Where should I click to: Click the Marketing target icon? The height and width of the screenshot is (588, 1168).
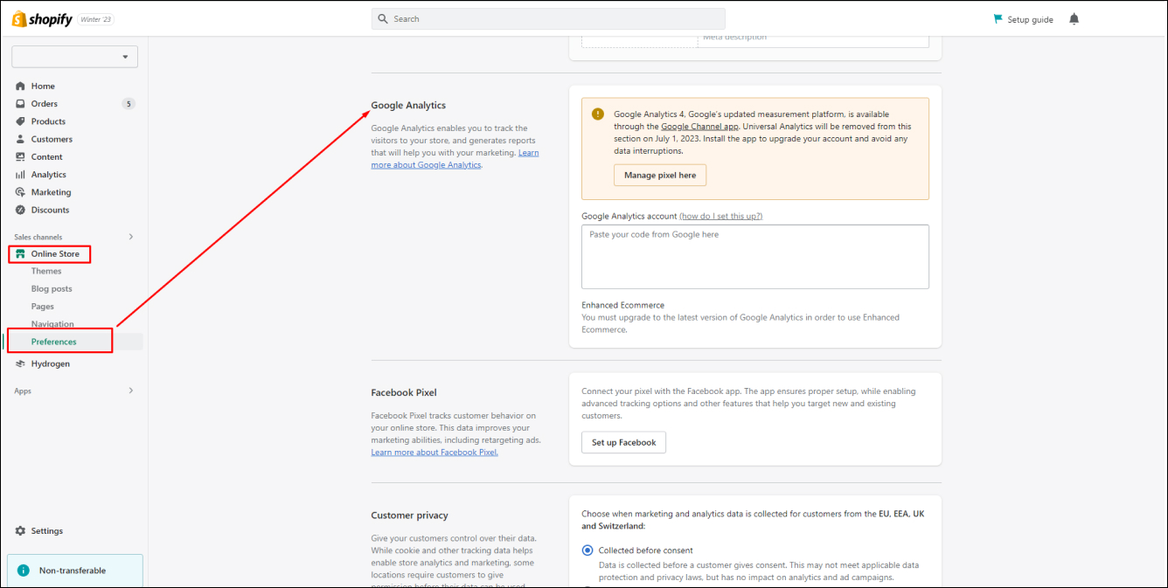(20, 192)
